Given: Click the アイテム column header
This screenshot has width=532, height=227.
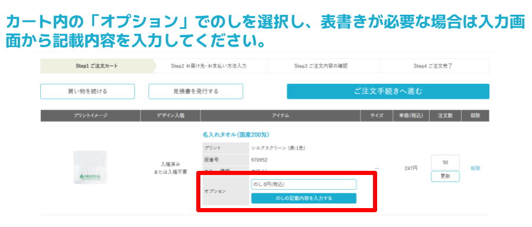Looking at the screenshot, I should (280, 116).
